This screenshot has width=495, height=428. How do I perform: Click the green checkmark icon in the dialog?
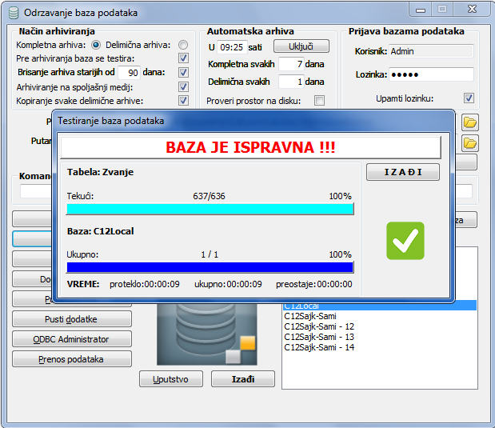point(405,240)
